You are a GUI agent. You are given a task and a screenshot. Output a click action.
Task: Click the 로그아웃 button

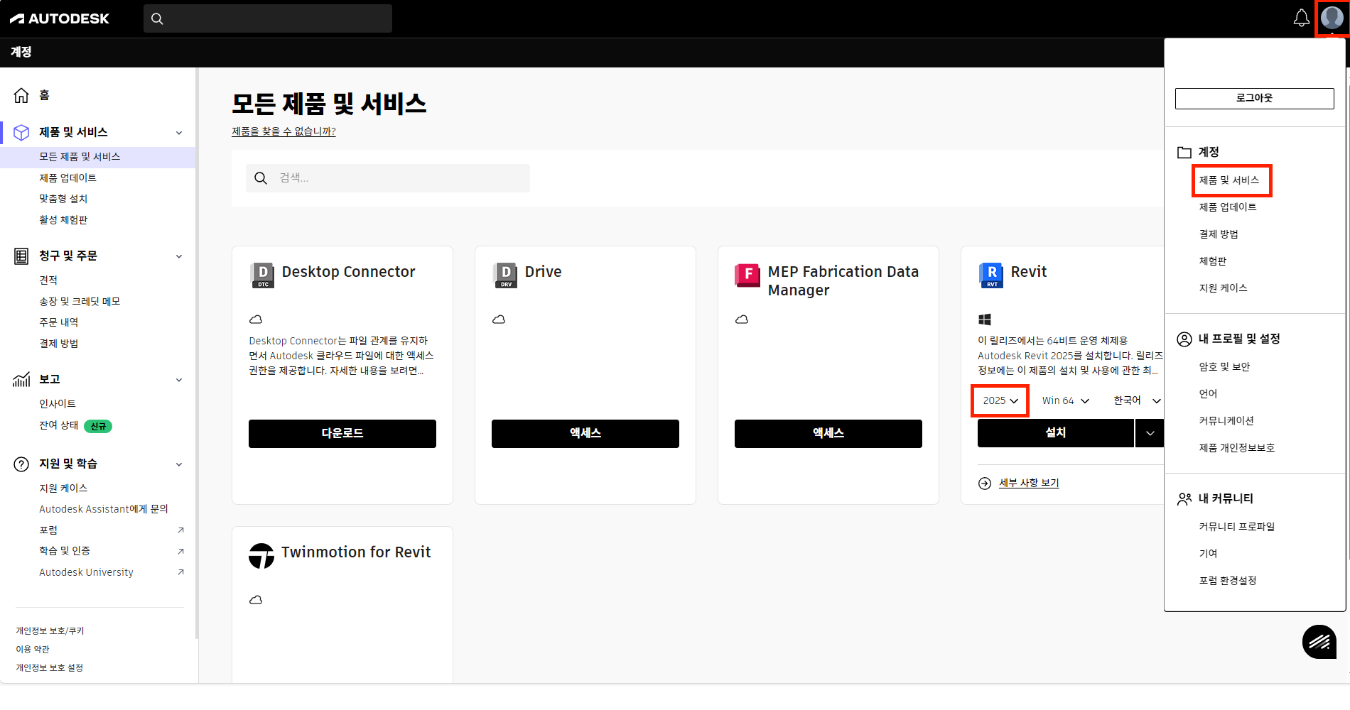point(1254,98)
